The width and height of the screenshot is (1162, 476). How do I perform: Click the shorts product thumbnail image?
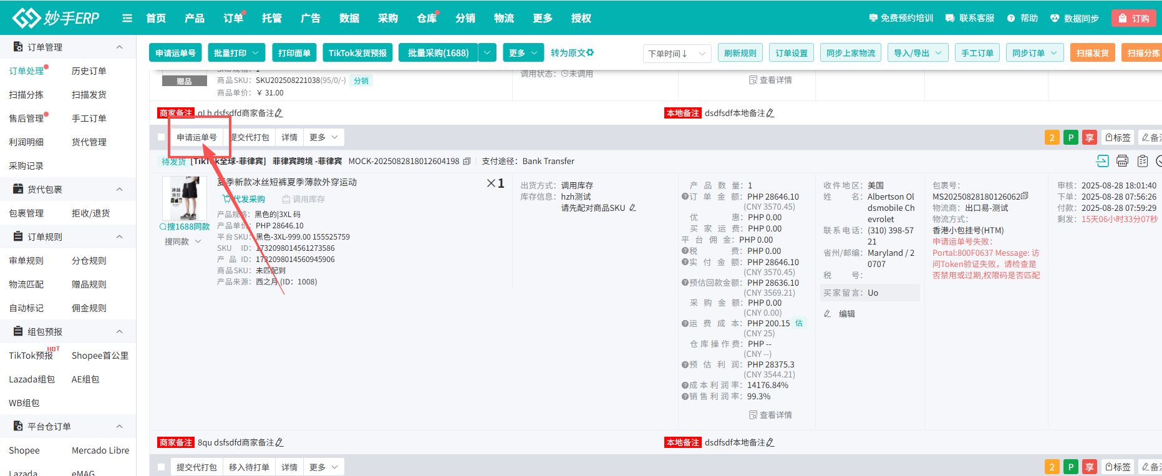click(x=184, y=198)
